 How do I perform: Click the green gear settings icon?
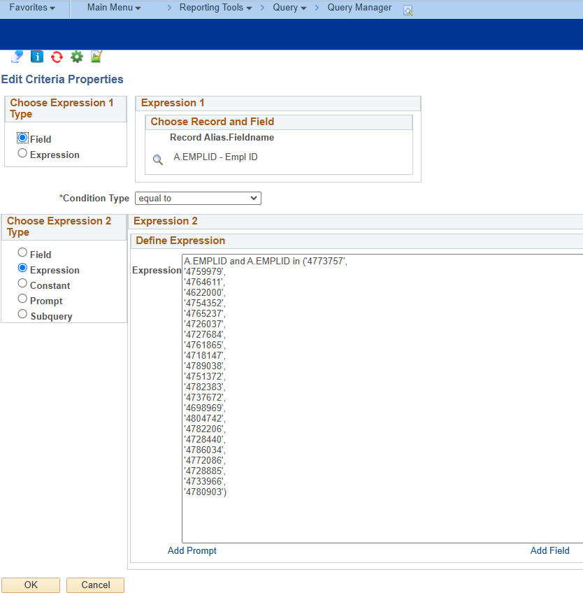click(x=76, y=57)
